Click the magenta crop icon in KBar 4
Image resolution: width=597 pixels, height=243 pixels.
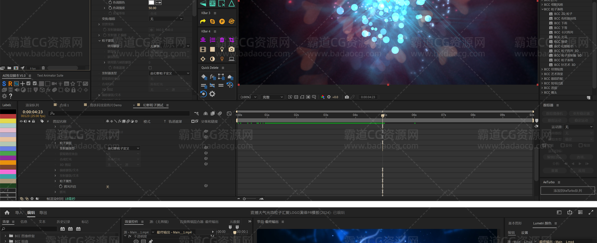click(x=231, y=40)
